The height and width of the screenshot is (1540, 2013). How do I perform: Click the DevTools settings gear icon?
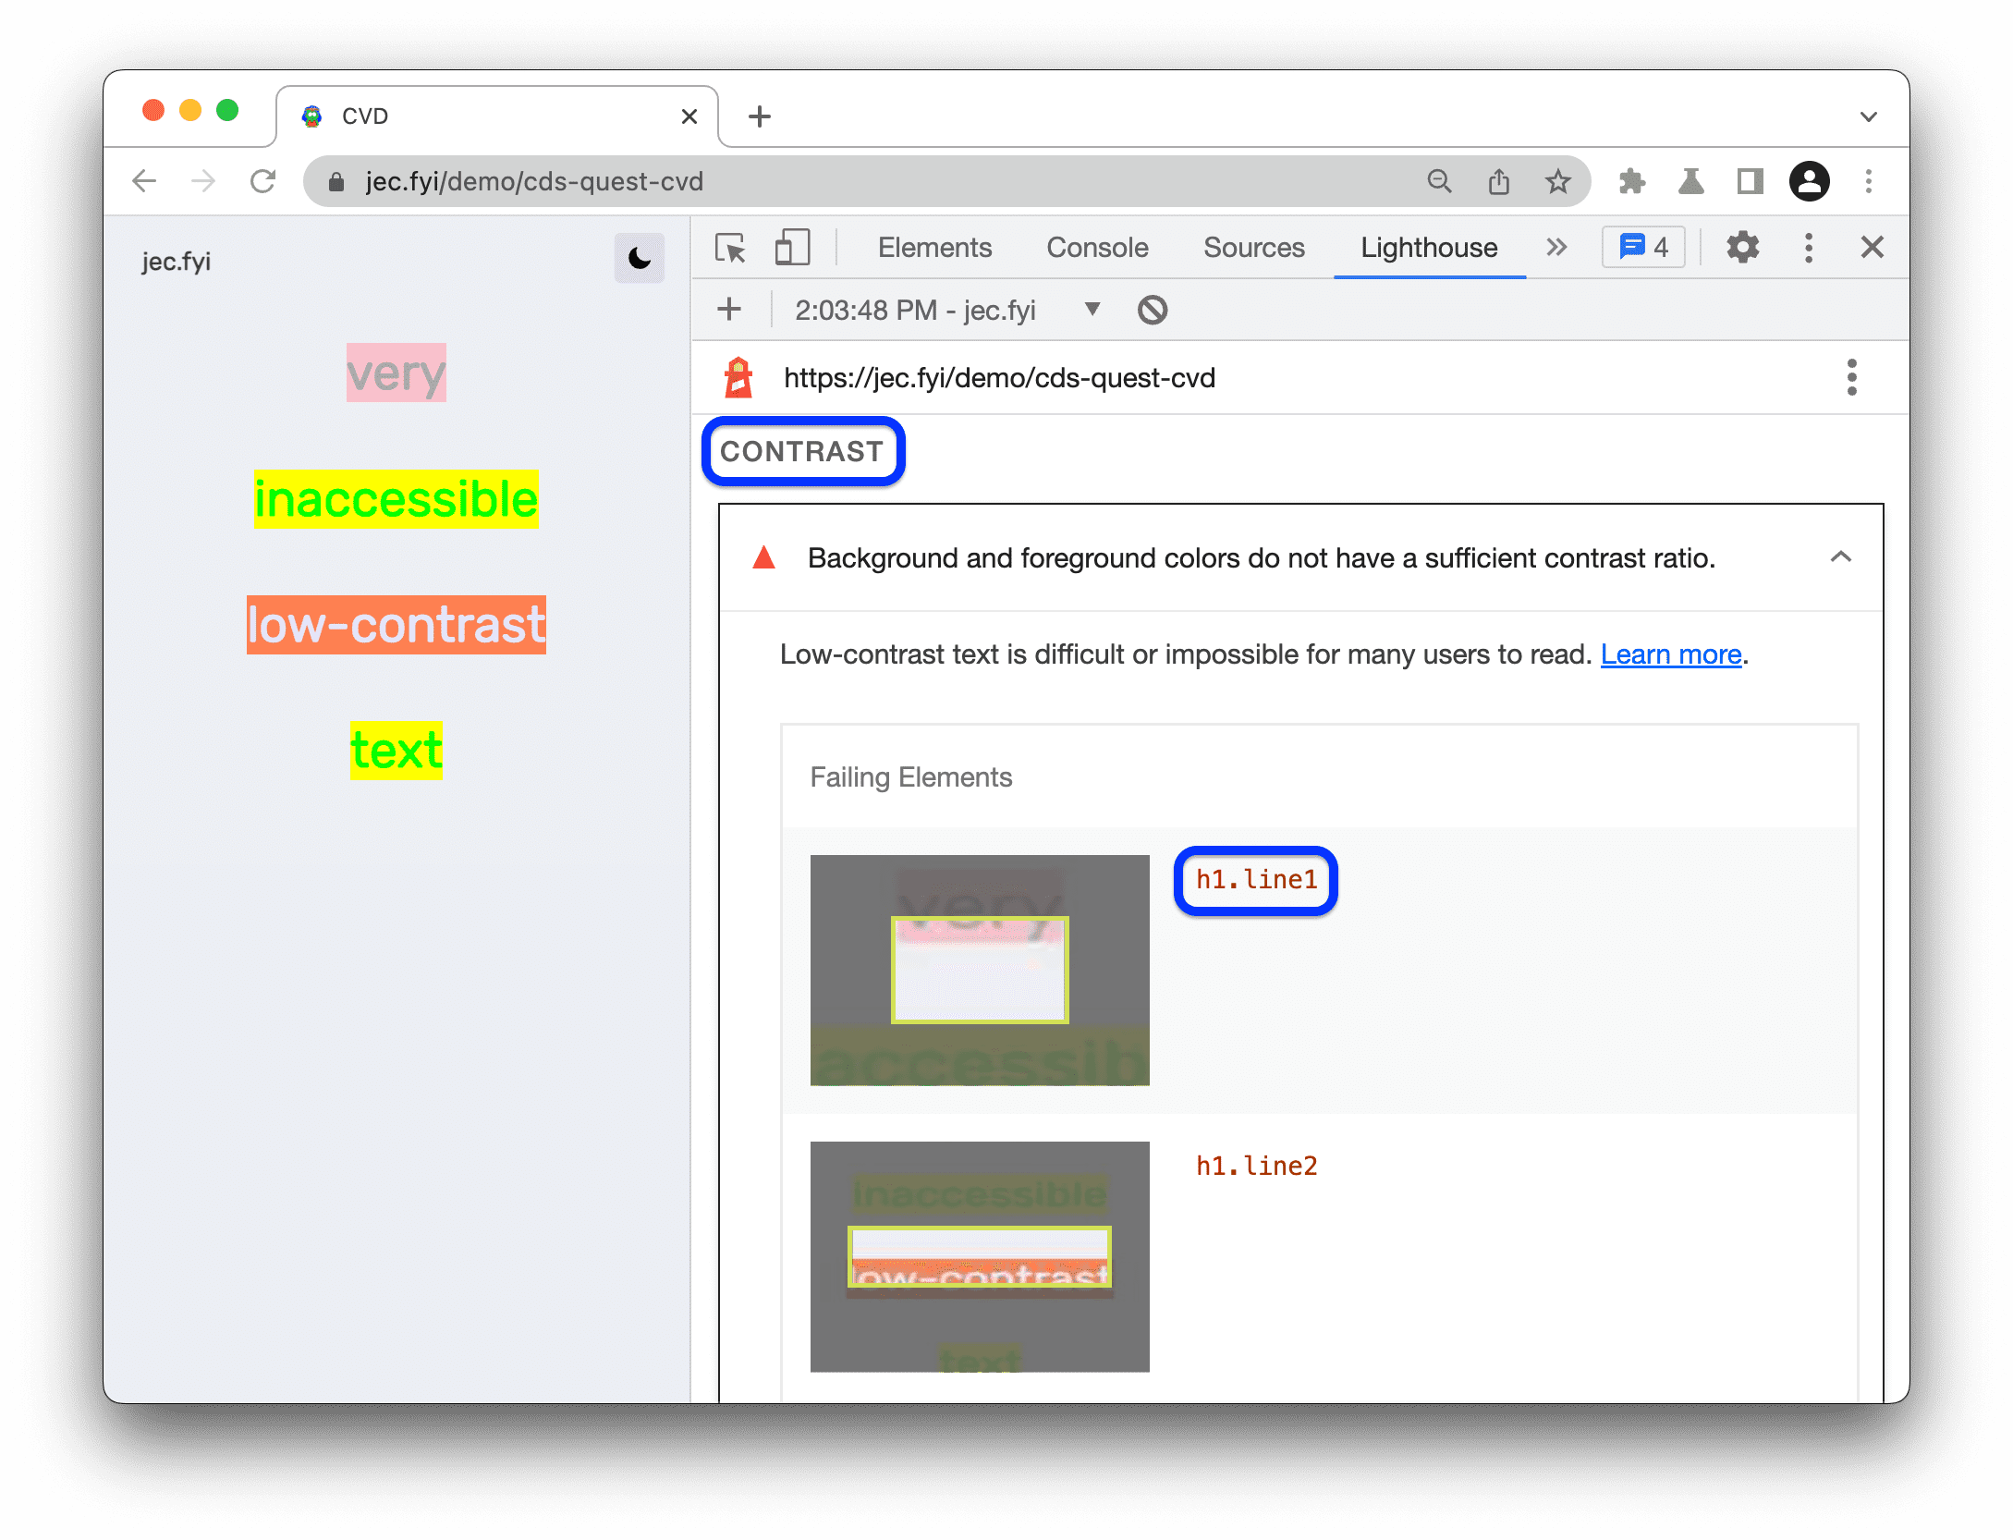tap(1743, 248)
